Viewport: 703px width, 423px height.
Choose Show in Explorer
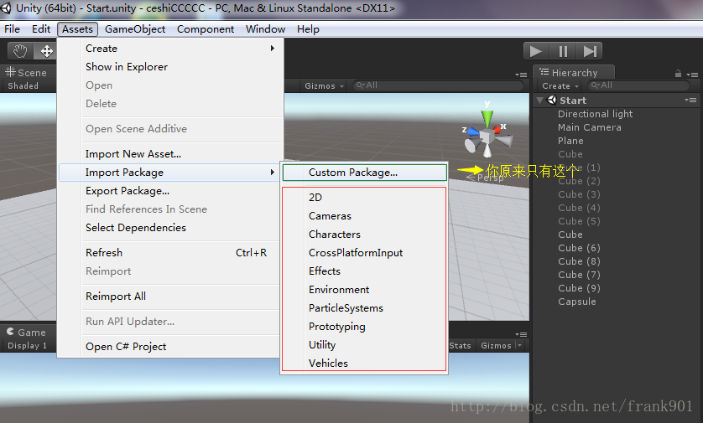170,67
